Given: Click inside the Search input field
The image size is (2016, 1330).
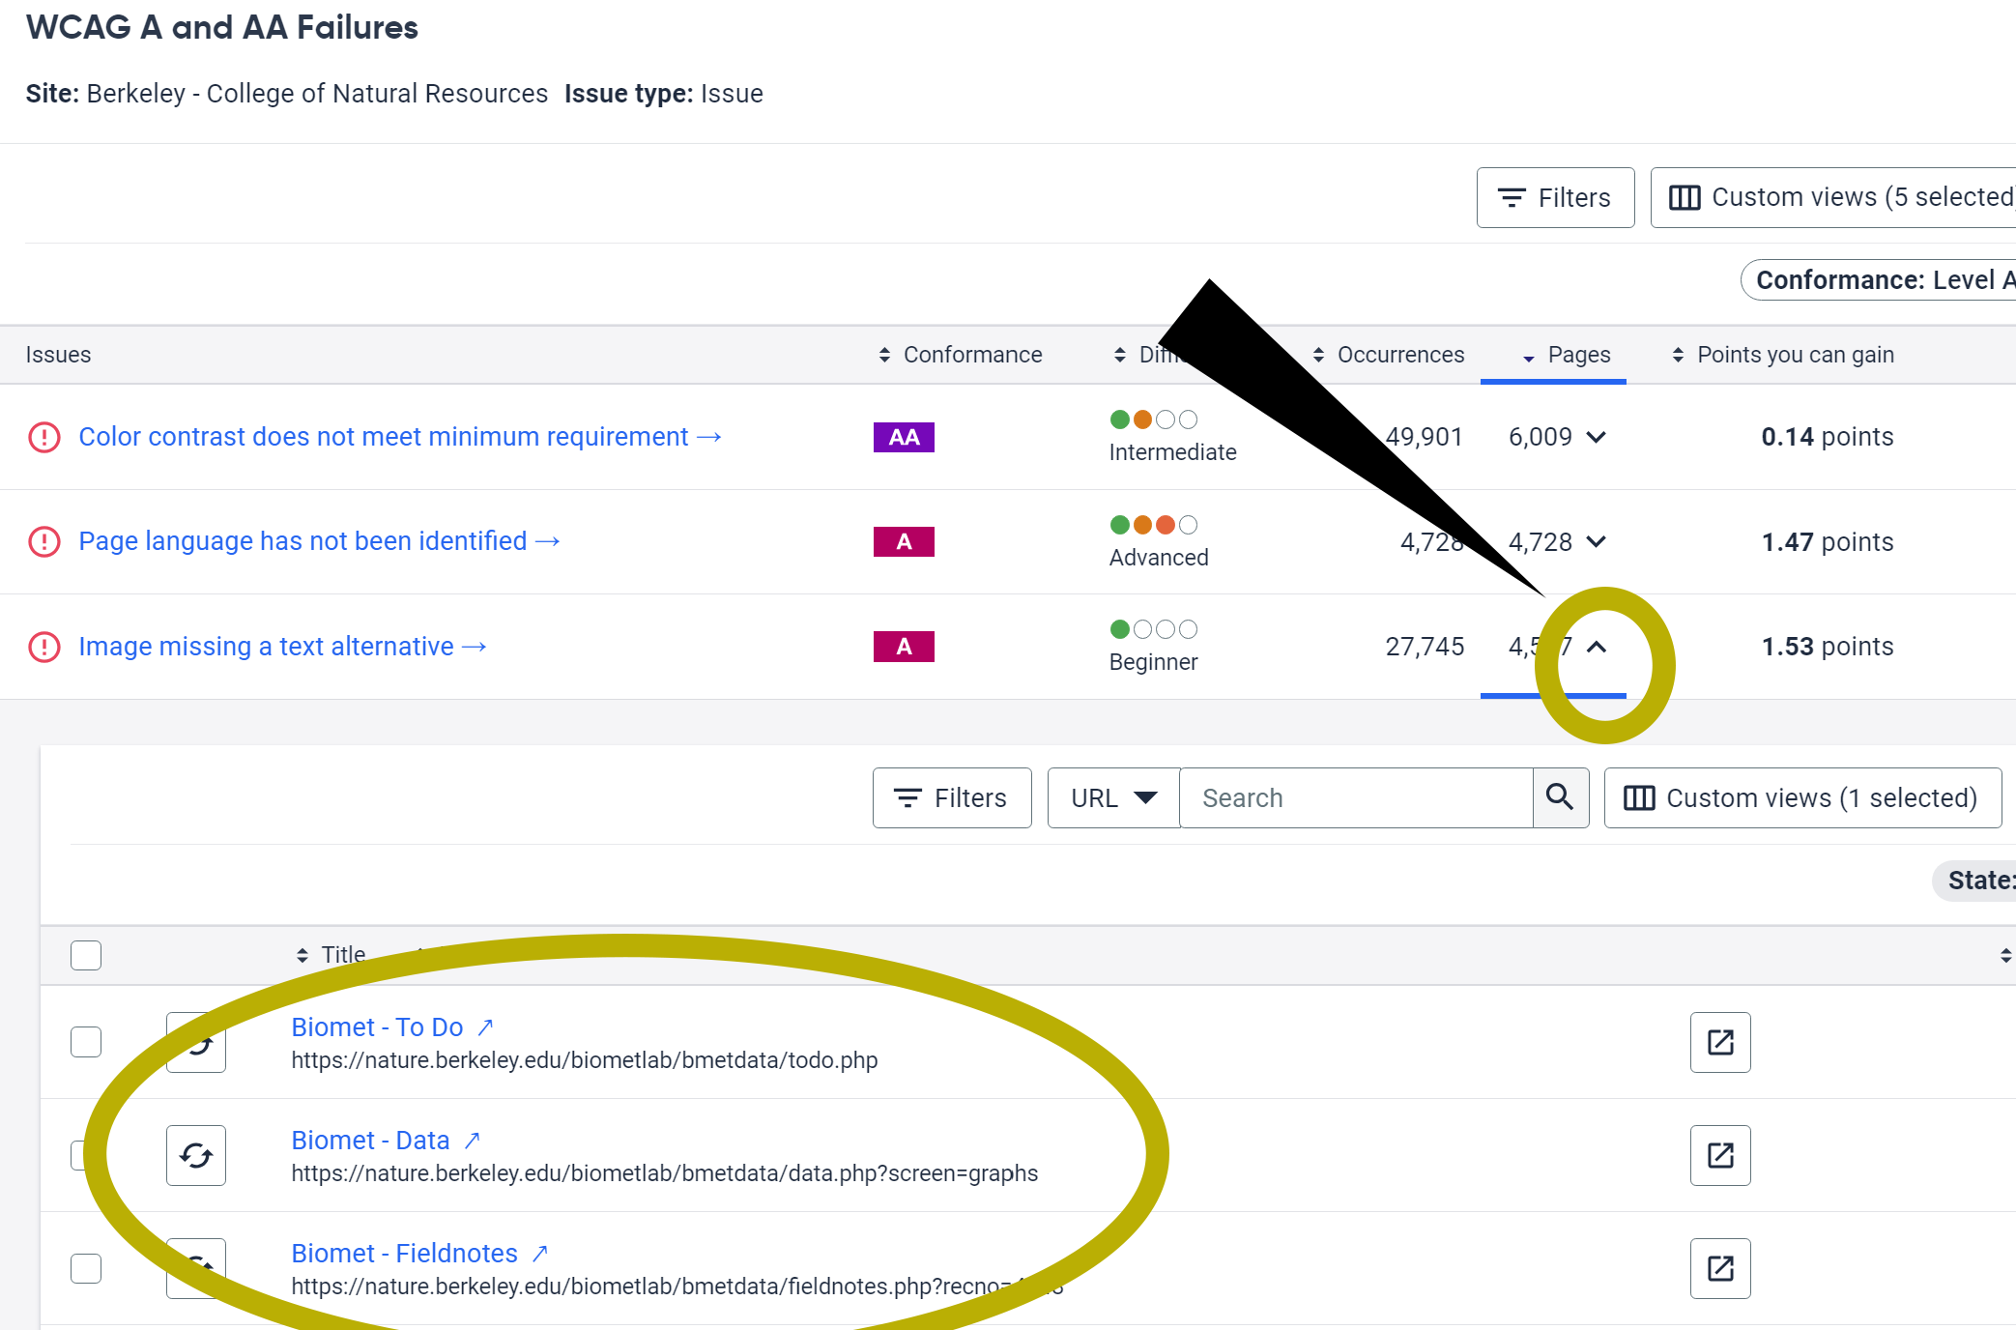Looking at the screenshot, I should [1343, 797].
